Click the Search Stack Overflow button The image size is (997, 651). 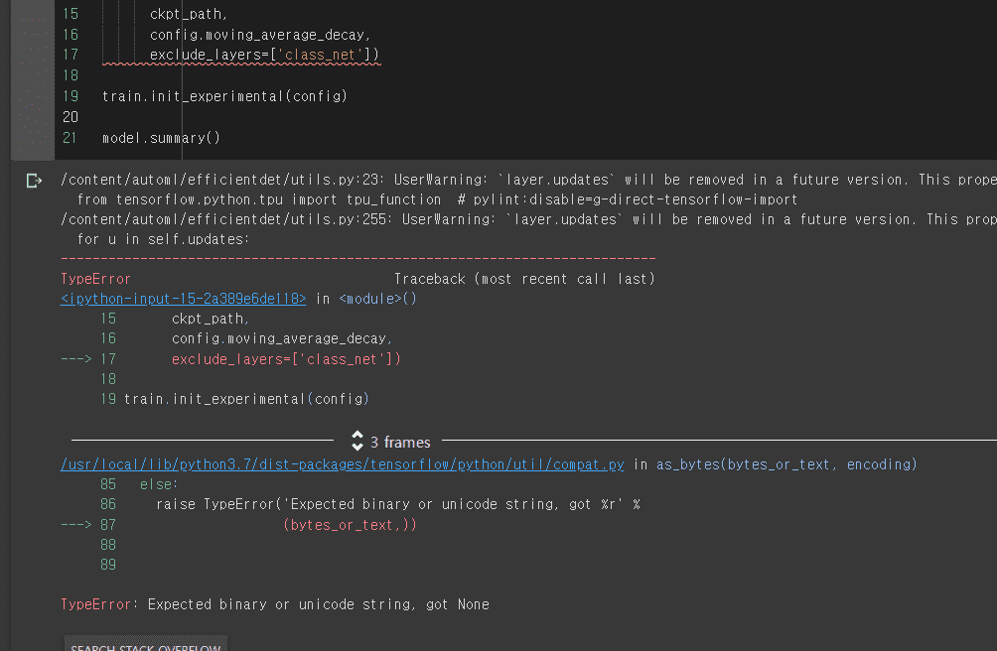[146, 643]
